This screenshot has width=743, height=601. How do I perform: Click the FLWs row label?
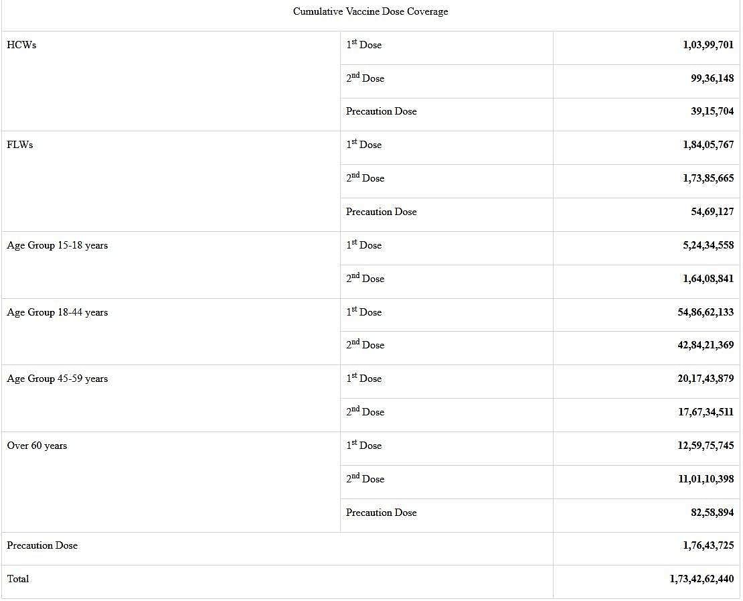pyautogui.click(x=20, y=145)
